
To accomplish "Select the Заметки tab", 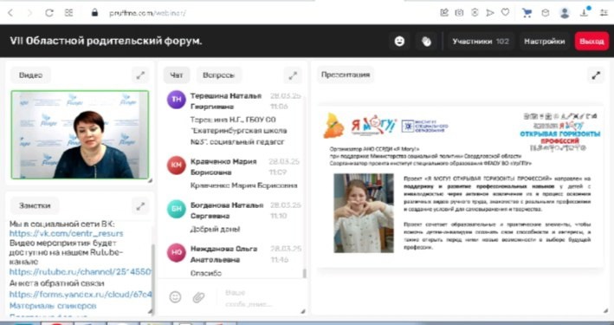I will (x=35, y=205).
